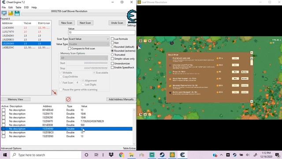Open the Scan Type dropdown
Screen dimensions: 282x159
tap(89, 39)
